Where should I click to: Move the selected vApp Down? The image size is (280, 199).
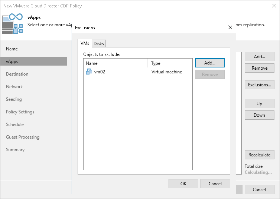click(260, 115)
